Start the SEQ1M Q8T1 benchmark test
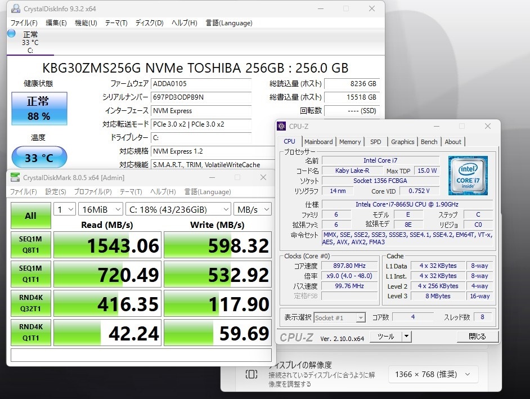The width and height of the screenshot is (530, 399). [30, 245]
